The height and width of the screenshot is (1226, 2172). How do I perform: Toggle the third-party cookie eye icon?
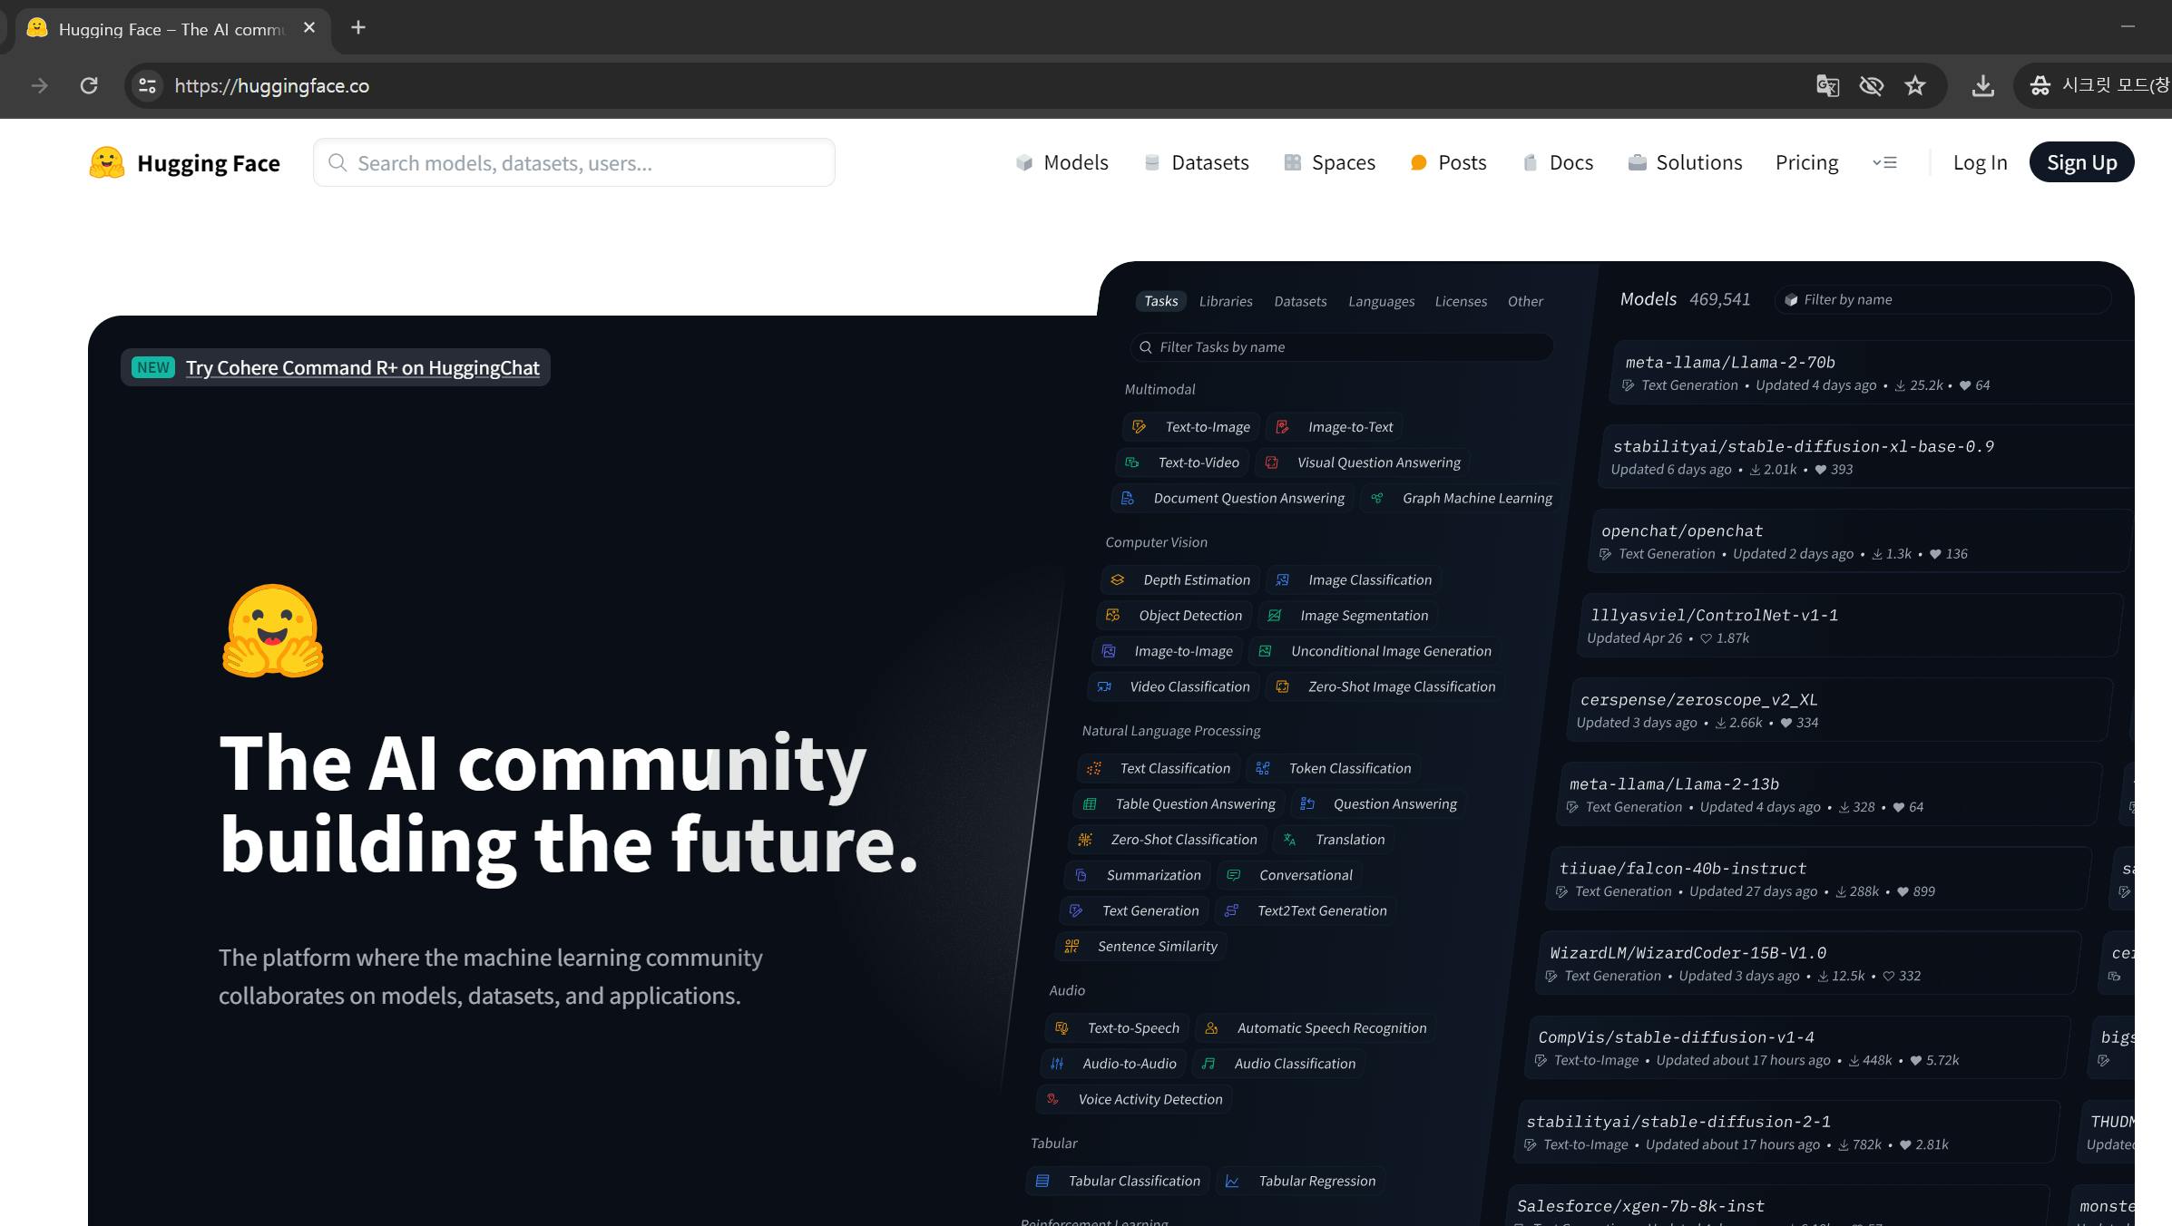(1871, 86)
